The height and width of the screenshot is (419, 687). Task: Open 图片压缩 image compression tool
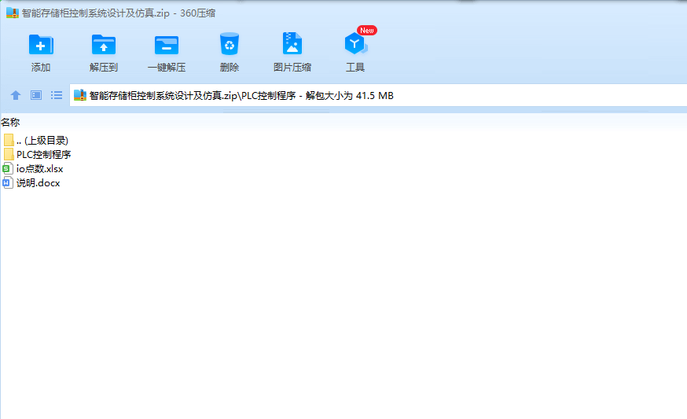click(292, 52)
